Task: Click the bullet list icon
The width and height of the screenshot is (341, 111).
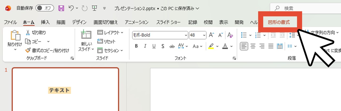Action: tap(244, 35)
